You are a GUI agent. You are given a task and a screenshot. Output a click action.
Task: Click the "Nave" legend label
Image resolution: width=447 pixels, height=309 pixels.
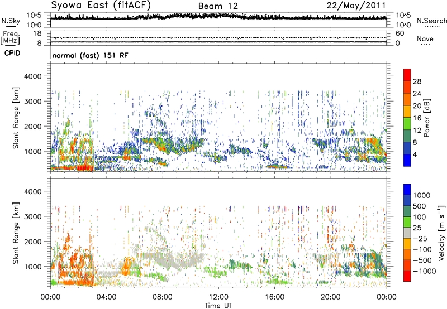pyautogui.click(x=425, y=38)
